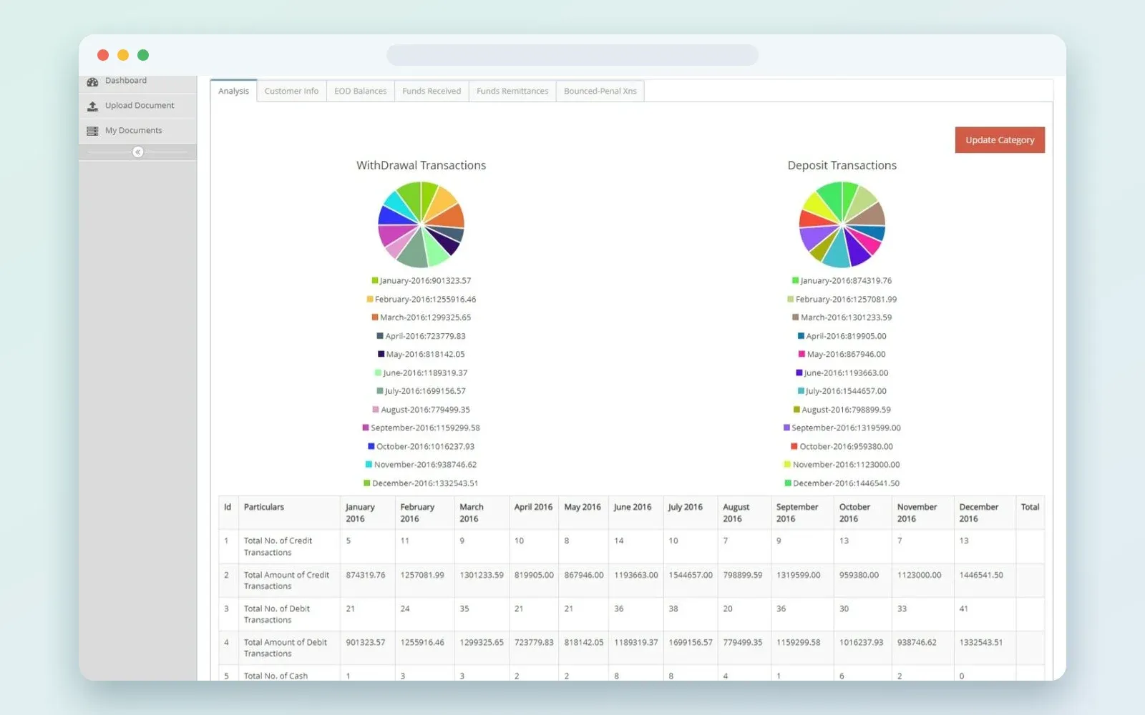Image resolution: width=1145 pixels, height=715 pixels.
Task: Click the Total No. of Cash row label
Action: tap(276, 676)
